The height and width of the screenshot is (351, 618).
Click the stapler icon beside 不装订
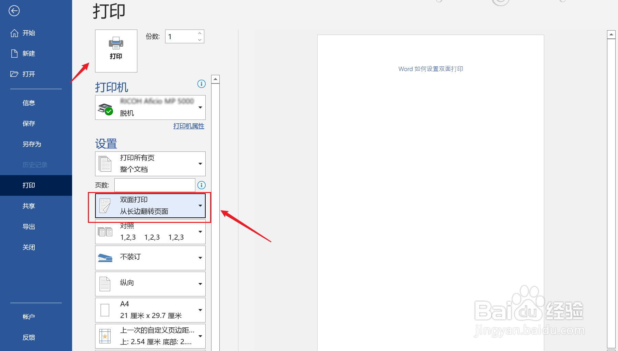tap(105, 257)
